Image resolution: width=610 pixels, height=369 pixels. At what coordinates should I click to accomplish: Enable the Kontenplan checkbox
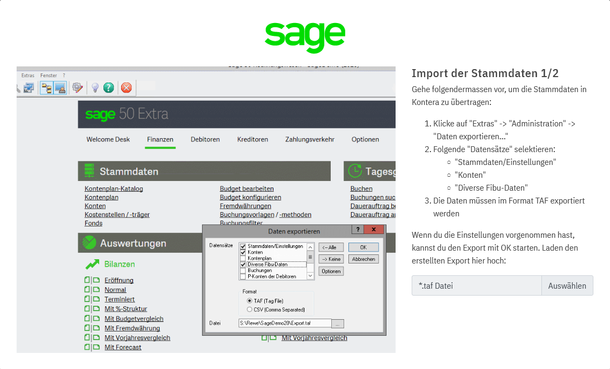[243, 258]
